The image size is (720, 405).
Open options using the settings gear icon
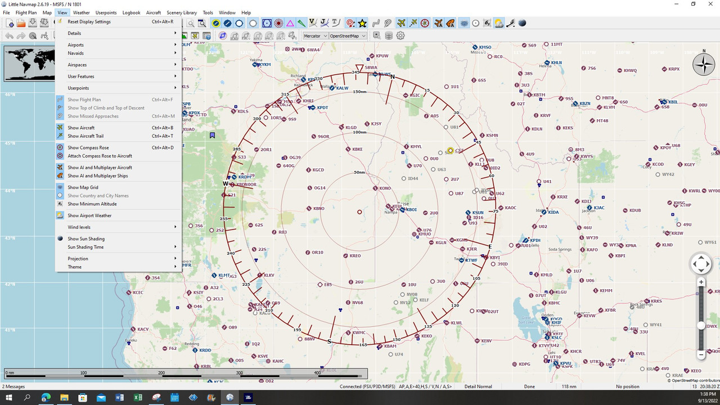point(400,35)
